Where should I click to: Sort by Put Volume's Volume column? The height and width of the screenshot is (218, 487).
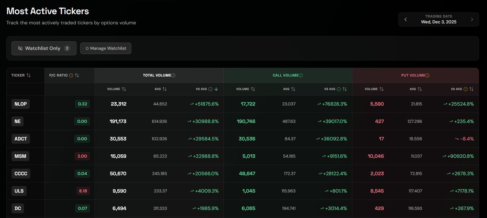coord(382,89)
